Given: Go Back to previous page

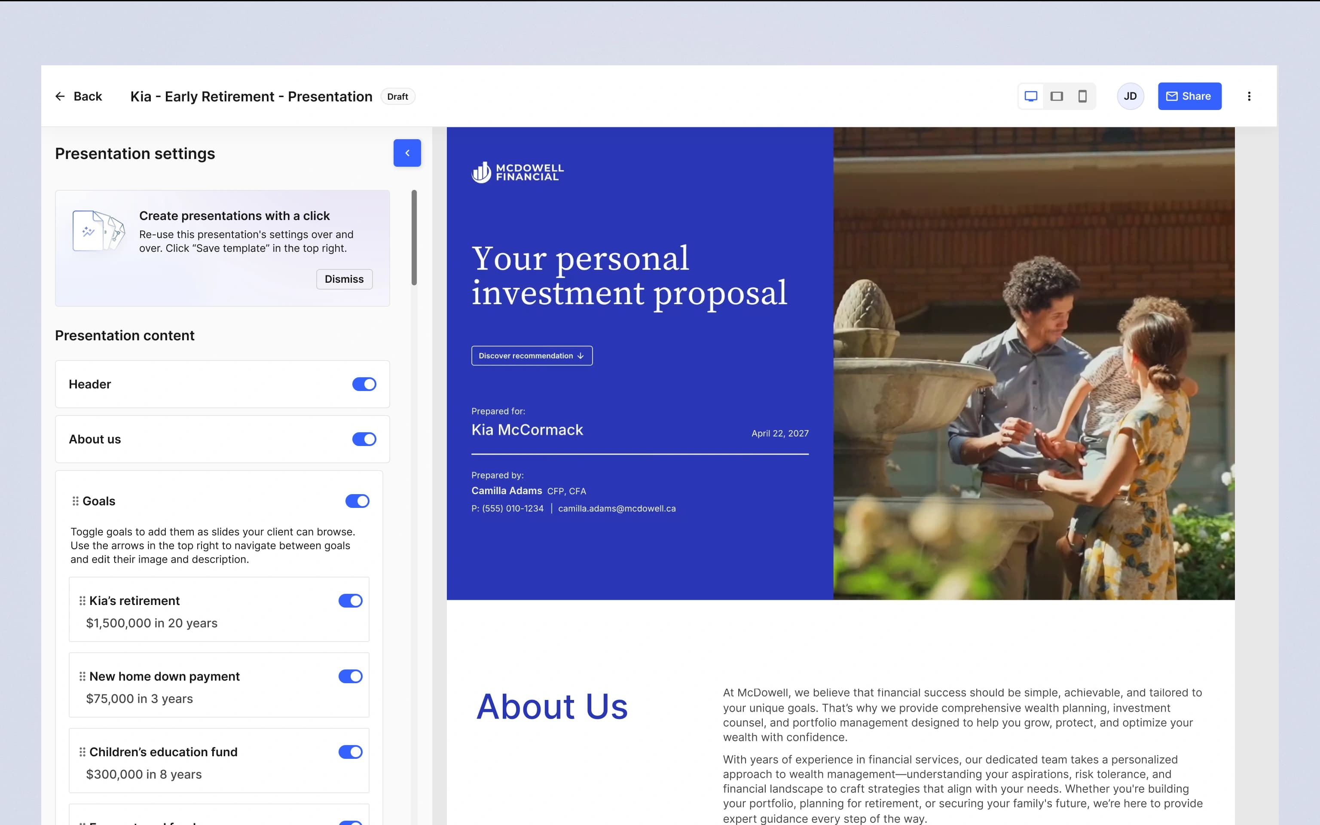Looking at the screenshot, I should pos(79,97).
